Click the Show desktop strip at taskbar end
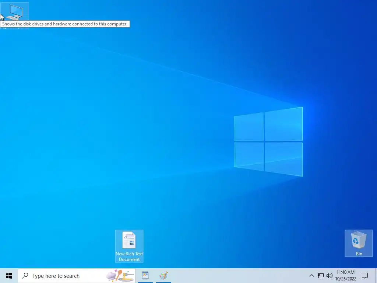This screenshot has width=377, height=283. (x=376, y=276)
